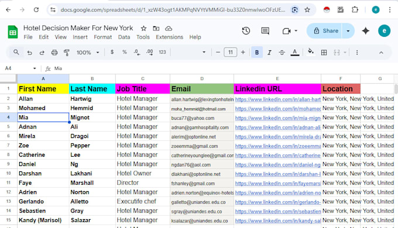Check the cloud document status icon
This screenshot has width=398, height=228.
pos(169,28)
